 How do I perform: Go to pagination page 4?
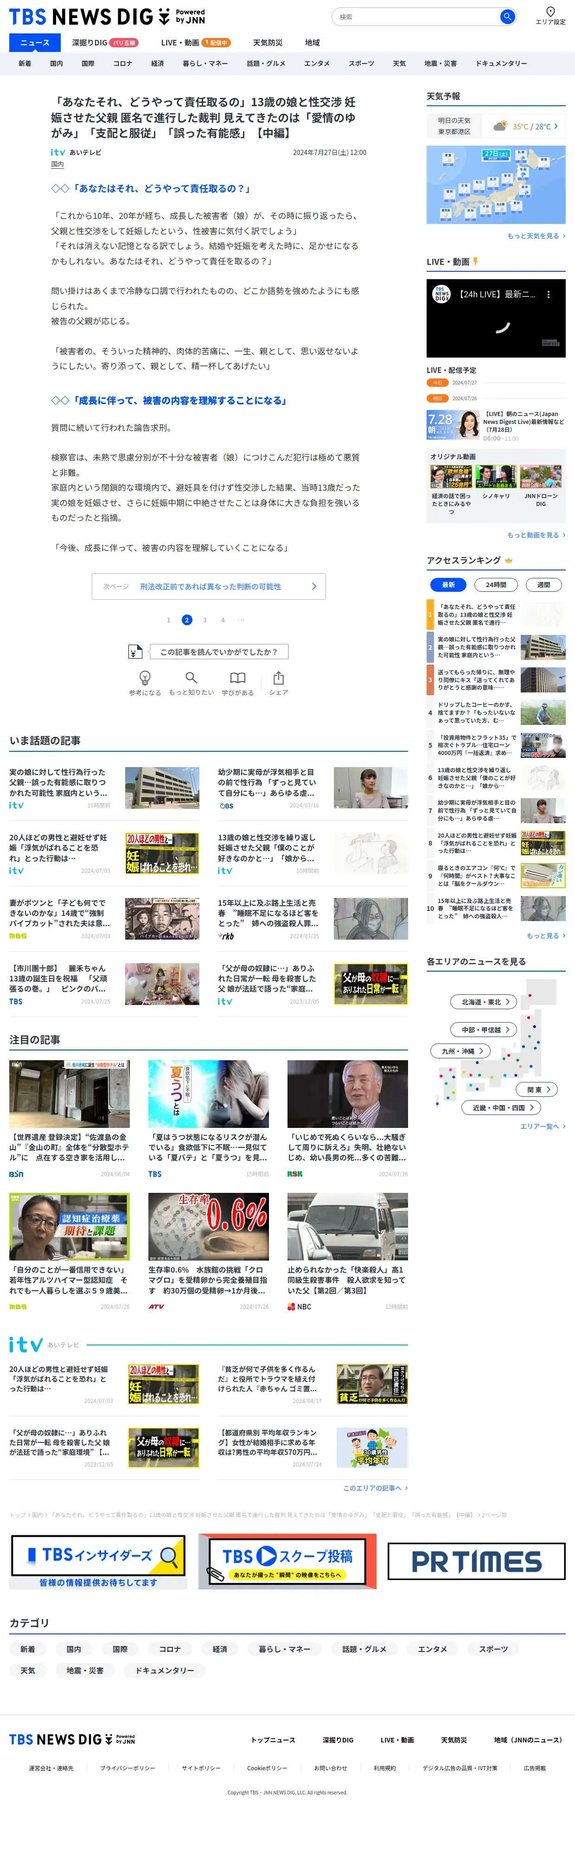[x=223, y=620]
